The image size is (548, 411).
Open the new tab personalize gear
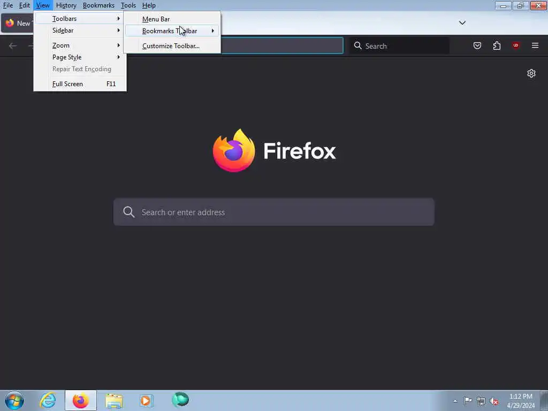531,73
